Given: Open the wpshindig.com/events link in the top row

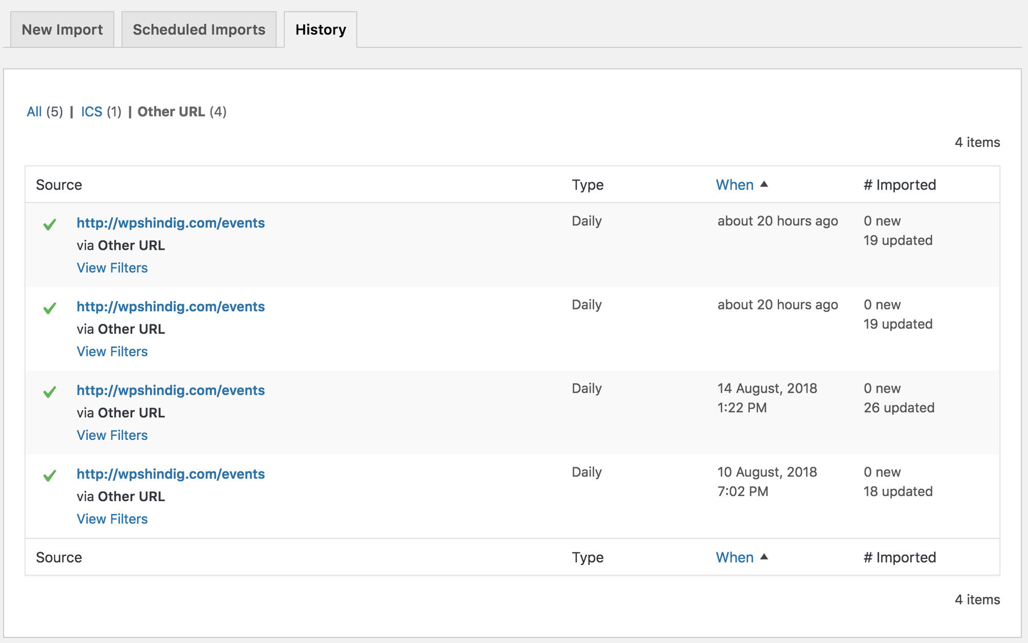Looking at the screenshot, I should pyautogui.click(x=171, y=223).
